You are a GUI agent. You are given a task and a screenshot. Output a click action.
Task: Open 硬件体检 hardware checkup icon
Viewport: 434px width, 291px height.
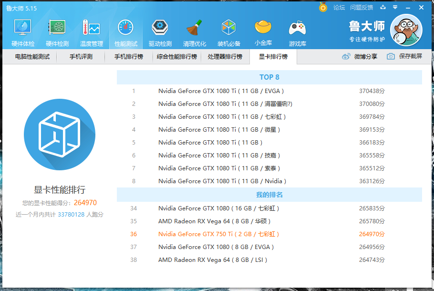[23, 32]
